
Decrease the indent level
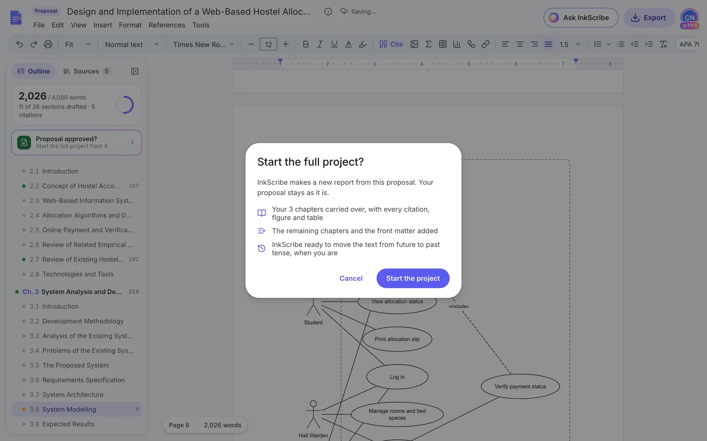pos(635,44)
